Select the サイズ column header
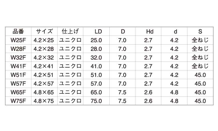The height and width of the screenshot is (131, 218). (x=44, y=31)
